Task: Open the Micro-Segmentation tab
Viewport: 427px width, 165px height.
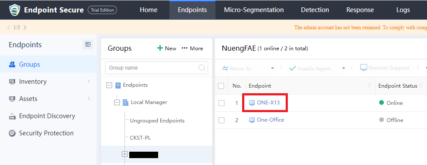Action: [254, 10]
